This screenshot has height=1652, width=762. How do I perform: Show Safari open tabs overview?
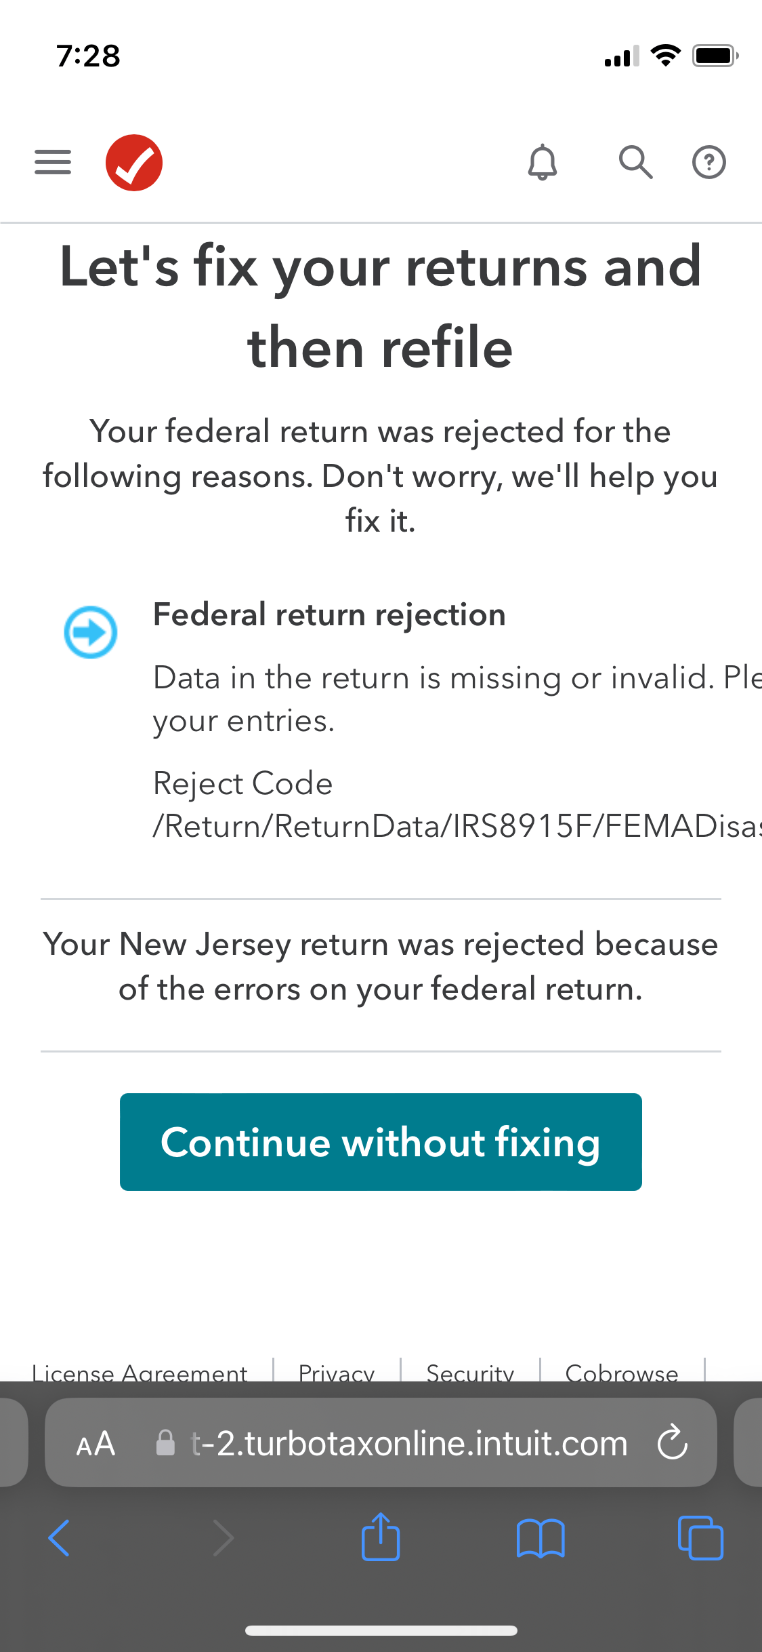click(700, 1537)
